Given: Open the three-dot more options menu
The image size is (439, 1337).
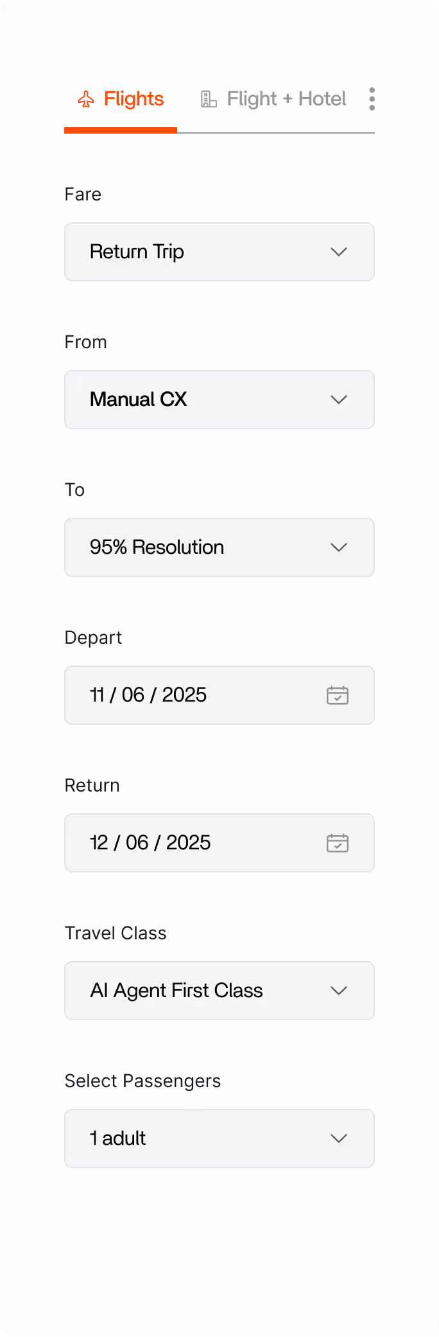Looking at the screenshot, I should (372, 99).
